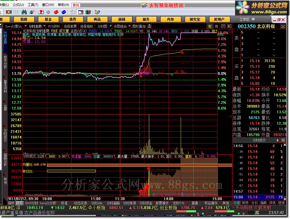Image resolution: width=290 pixels, height=219 pixels.
Task: Activate the context help cursor icon
Action: (97, 12)
